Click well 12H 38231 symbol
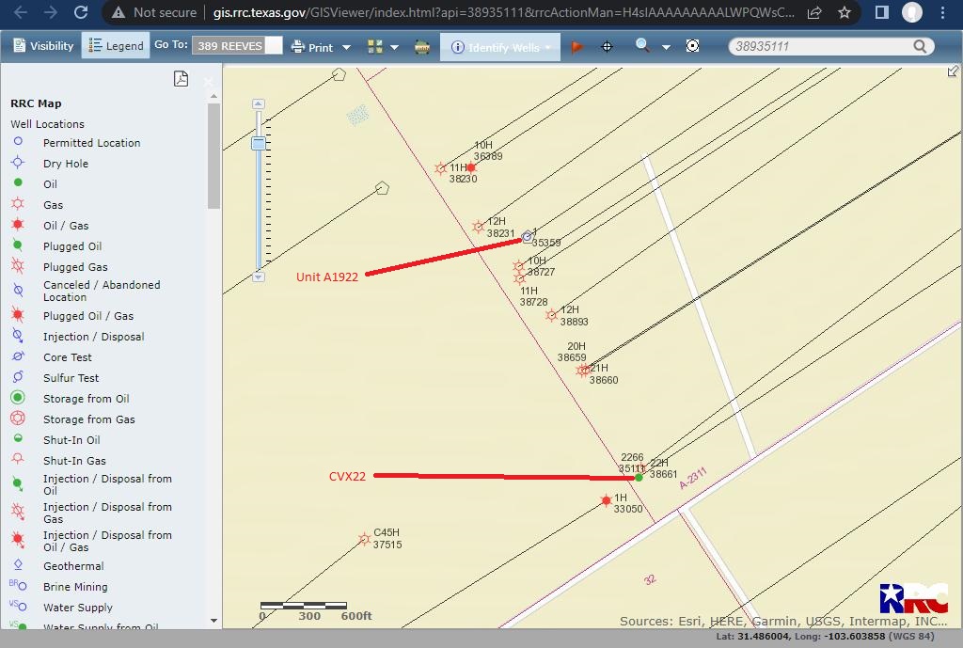Image resolution: width=963 pixels, height=648 pixels. [x=479, y=227]
